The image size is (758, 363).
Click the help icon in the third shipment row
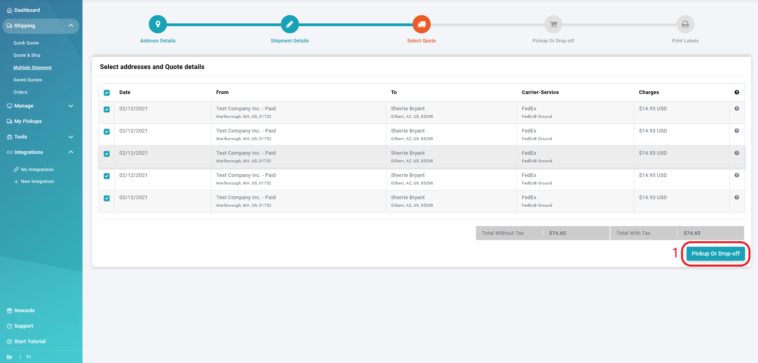point(737,153)
